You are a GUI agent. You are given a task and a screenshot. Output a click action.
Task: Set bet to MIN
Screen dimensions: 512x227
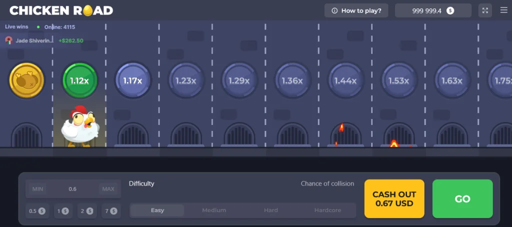37,189
